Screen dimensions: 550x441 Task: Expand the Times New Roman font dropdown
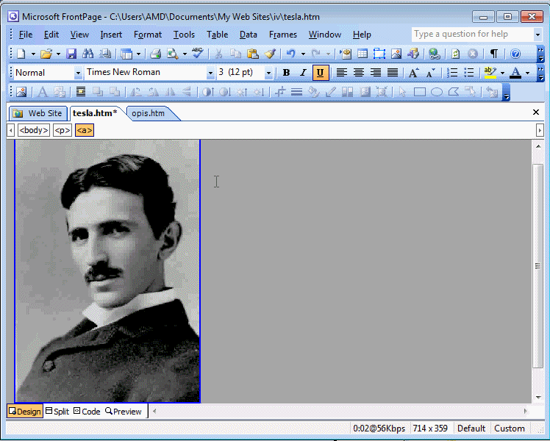click(210, 73)
